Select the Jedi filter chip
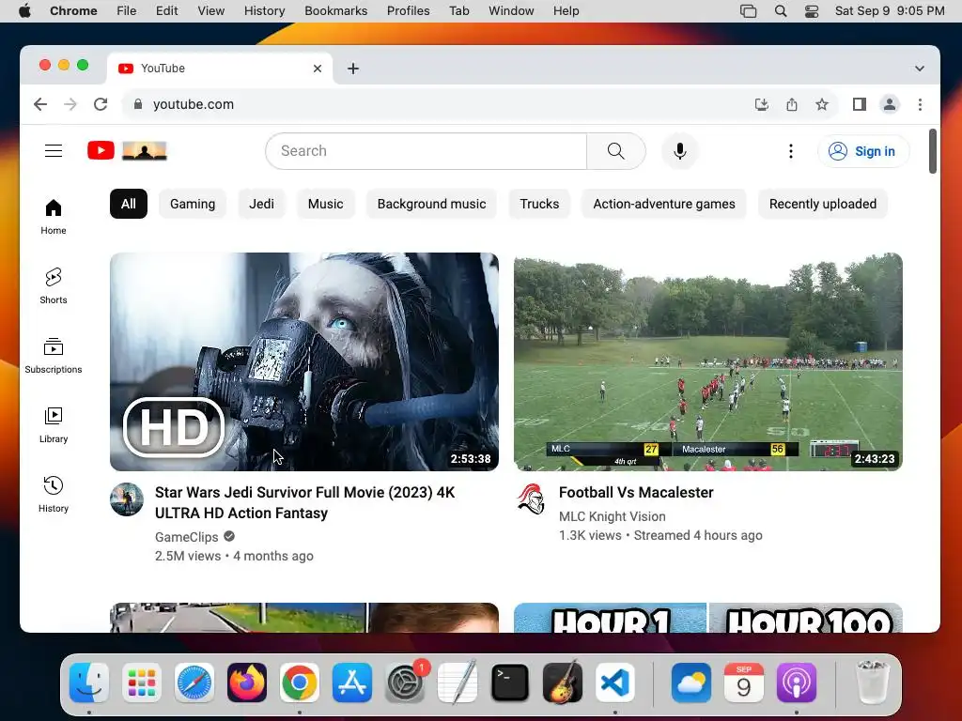This screenshot has height=721, width=962. [x=261, y=204]
